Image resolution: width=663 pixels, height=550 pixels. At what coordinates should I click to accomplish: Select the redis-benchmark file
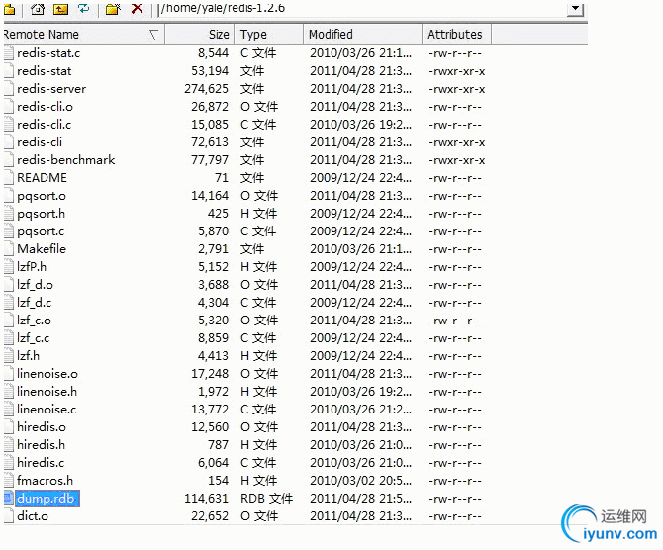[66, 160]
